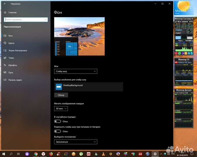
Task: Launch the purple Alice assistant icon
Action: pyautogui.click(x=27, y=154)
